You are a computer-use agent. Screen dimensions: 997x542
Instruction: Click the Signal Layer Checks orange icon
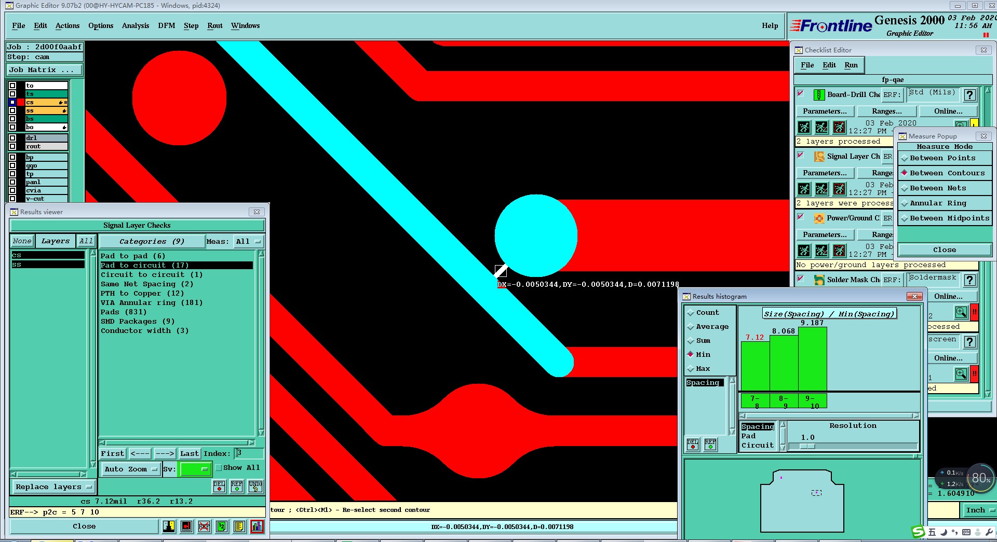819,157
